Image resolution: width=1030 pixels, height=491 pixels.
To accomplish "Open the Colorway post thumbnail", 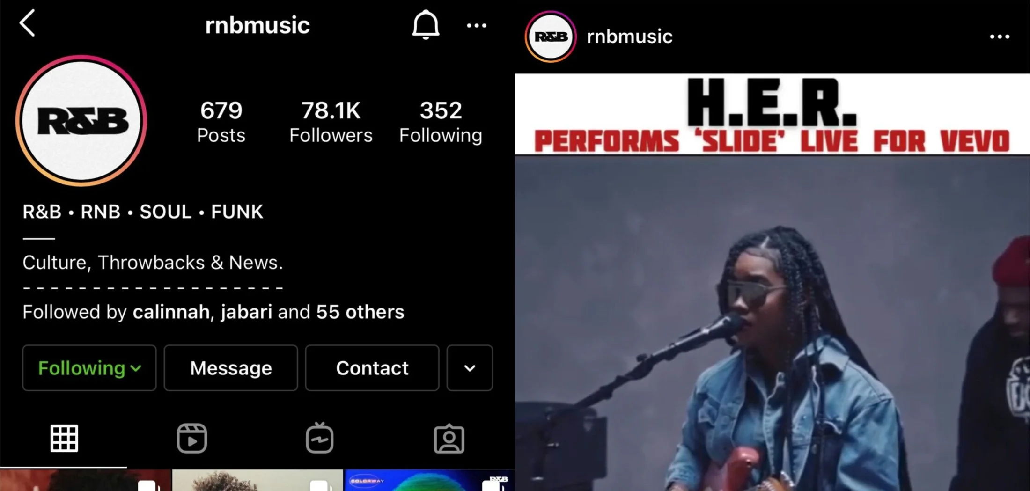I will click(x=429, y=480).
